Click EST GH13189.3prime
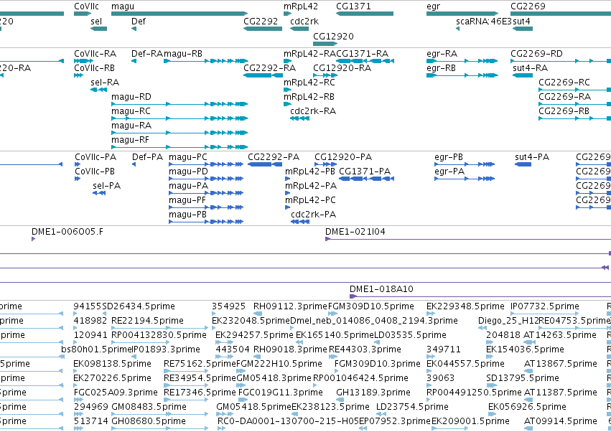The image size is (611, 432). pyautogui.click(x=373, y=393)
